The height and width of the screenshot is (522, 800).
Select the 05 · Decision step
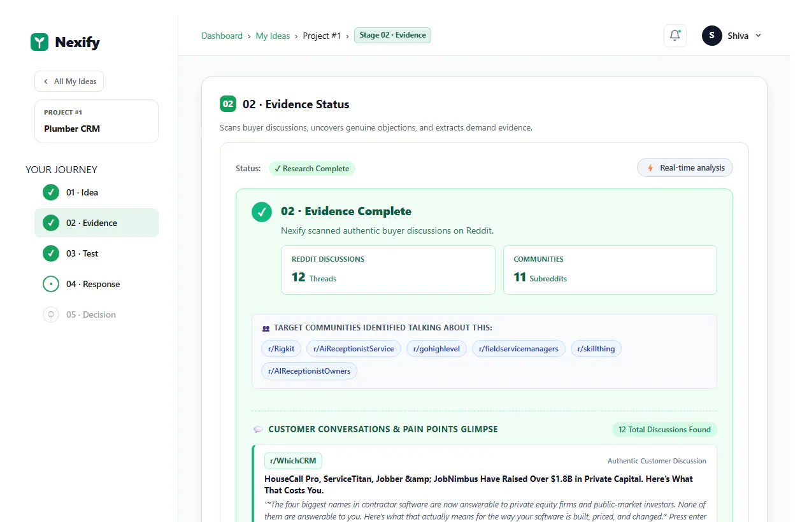click(x=96, y=314)
